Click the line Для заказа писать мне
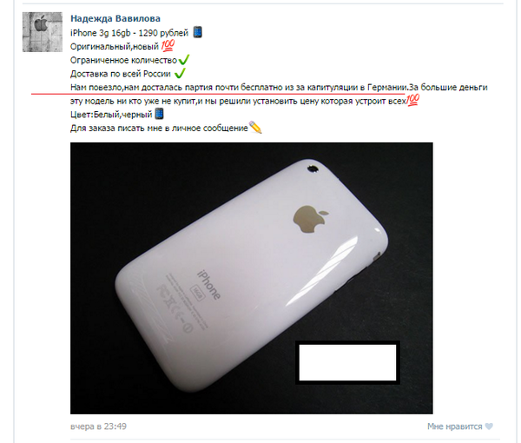Viewport: 521px width, 443px height. (x=159, y=129)
